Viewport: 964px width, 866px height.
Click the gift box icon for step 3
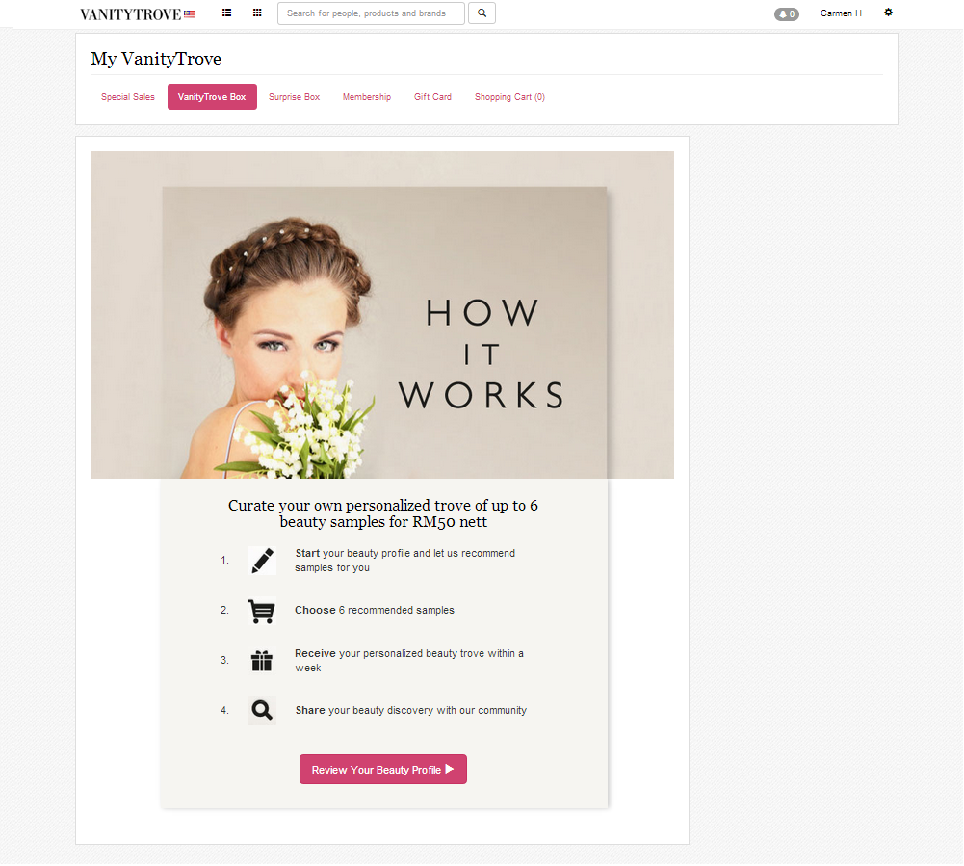click(x=262, y=661)
